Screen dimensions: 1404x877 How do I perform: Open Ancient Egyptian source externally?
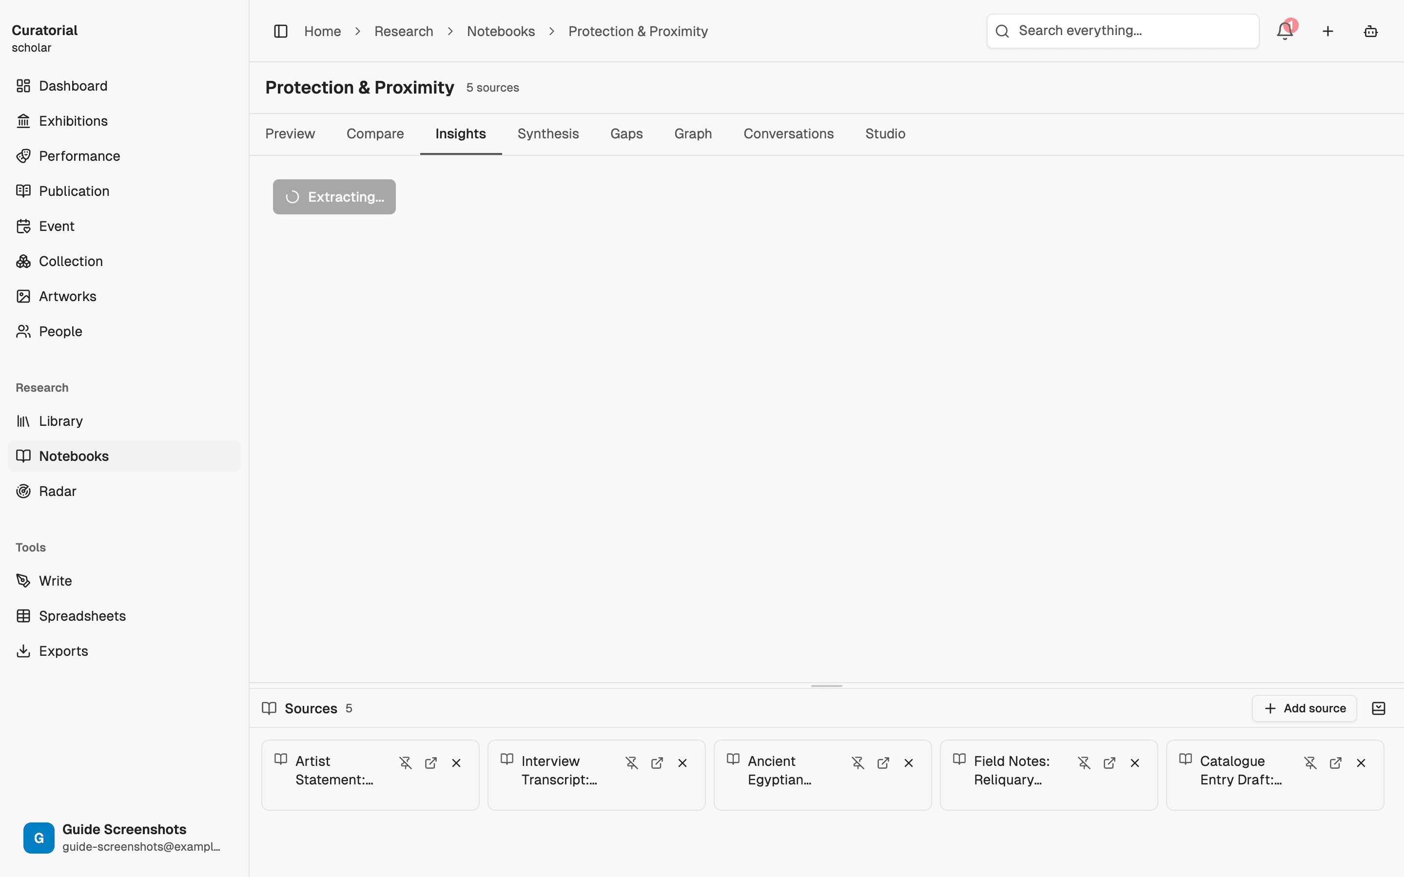883,763
